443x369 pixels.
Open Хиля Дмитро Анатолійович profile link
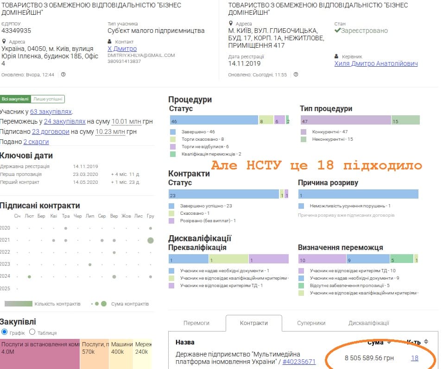[376, 63]
